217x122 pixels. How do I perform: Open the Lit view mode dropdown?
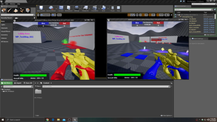point(54,15)
